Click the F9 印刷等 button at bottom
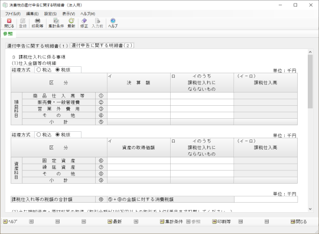 click(x=222, y=222)
